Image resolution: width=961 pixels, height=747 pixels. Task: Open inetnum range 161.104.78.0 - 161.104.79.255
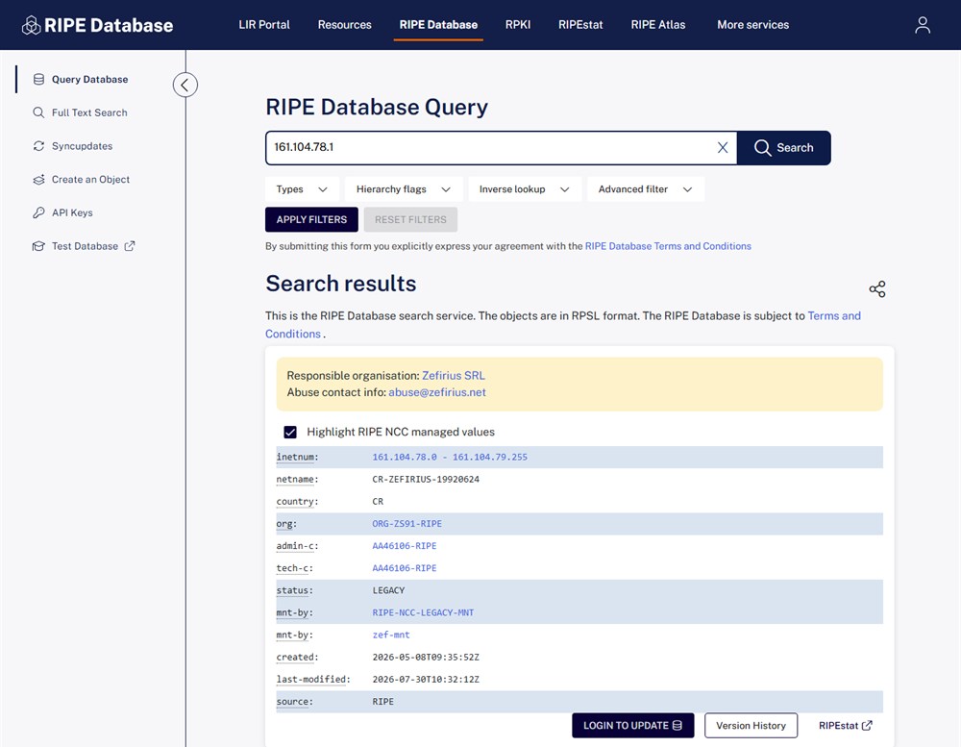pos(450,457)
